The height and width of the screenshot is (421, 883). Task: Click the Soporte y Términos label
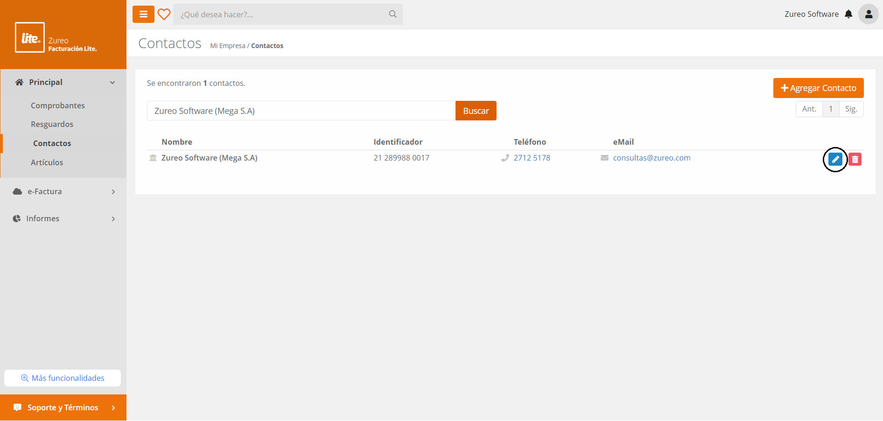(63, 407)
